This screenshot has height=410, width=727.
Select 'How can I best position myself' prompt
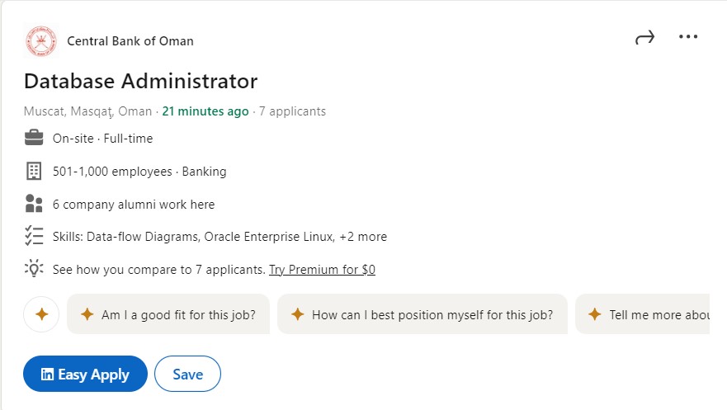point(422,314)
